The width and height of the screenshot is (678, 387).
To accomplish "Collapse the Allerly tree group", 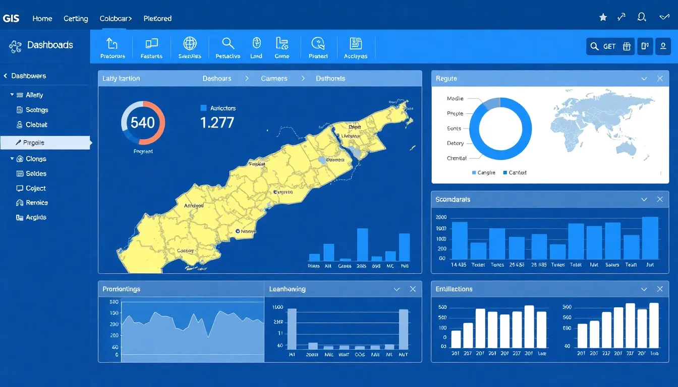I will click(12, 95).
